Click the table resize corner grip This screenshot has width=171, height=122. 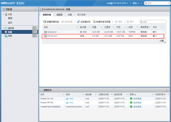pyautogui.click(x=165, y=42)
